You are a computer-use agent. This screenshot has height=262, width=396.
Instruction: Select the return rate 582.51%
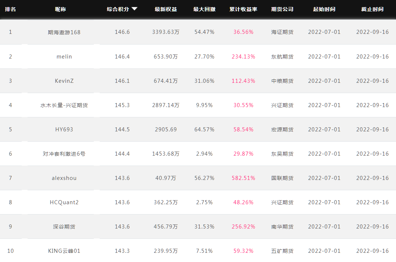click(243, 178)
